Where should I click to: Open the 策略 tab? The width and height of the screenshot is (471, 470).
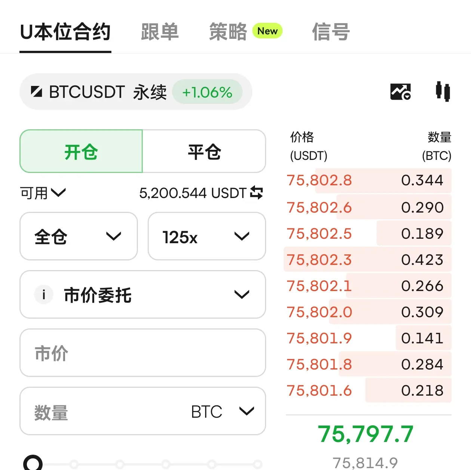pos(228,32)
